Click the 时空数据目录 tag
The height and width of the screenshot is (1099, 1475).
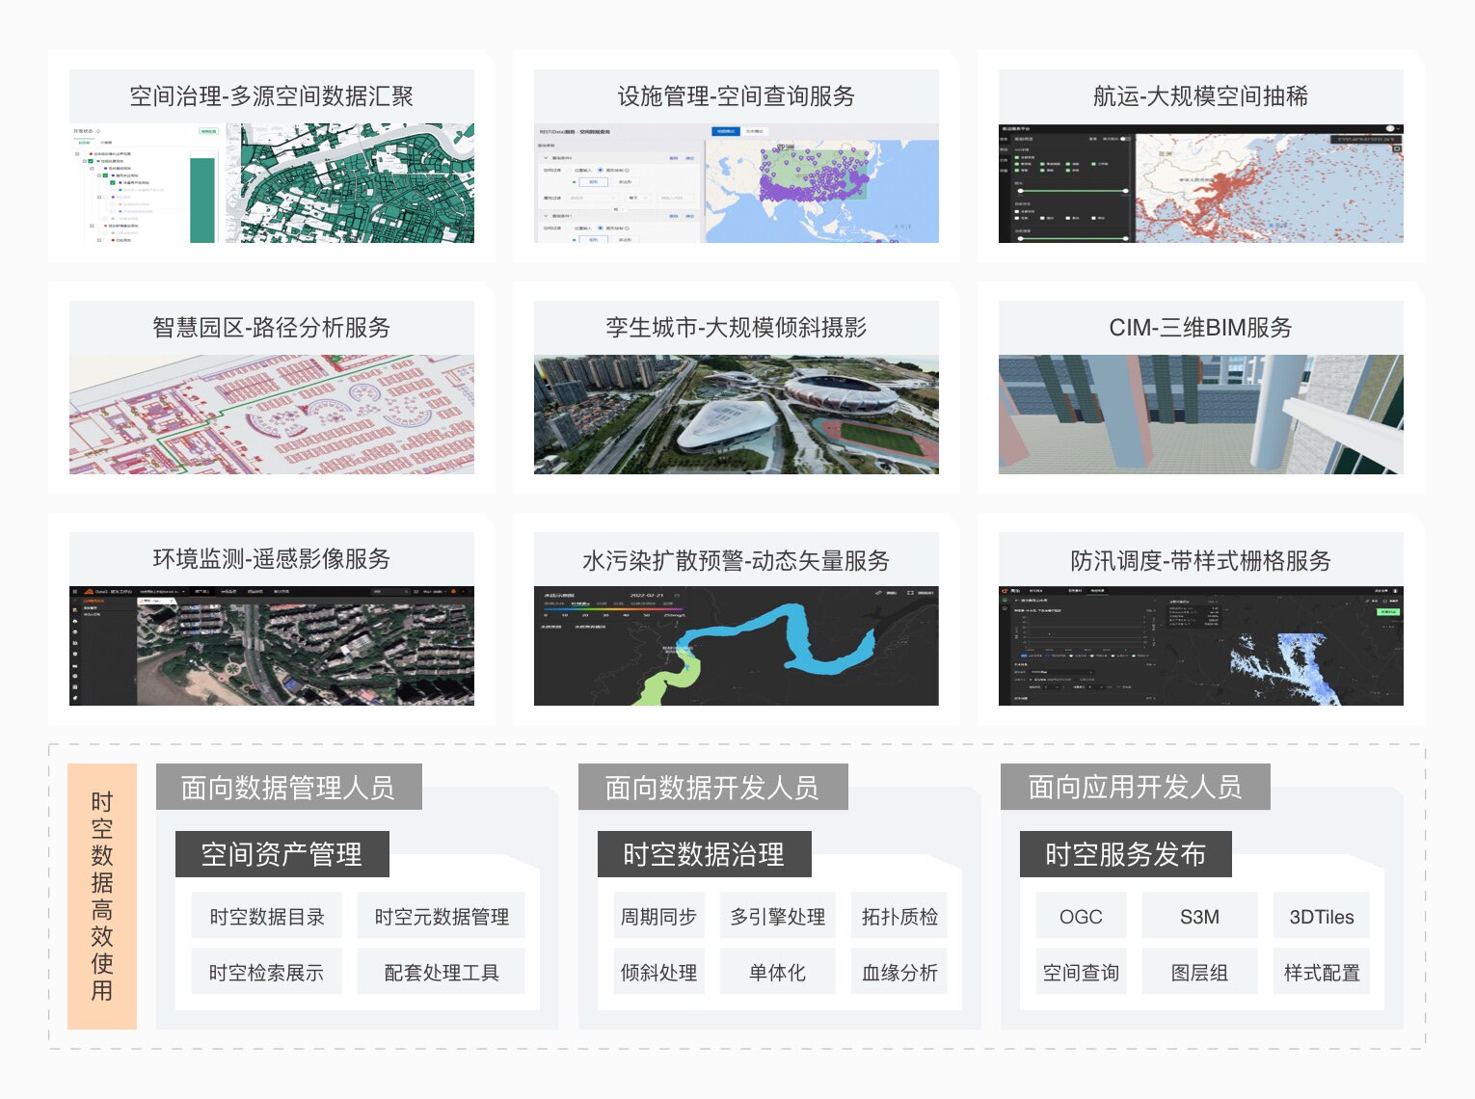[x=267, y=917]
